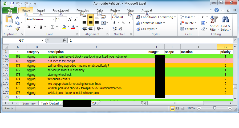Open the Formulas ribbon tab
This screenshot has height=128, width=239.
pos(83,10)
